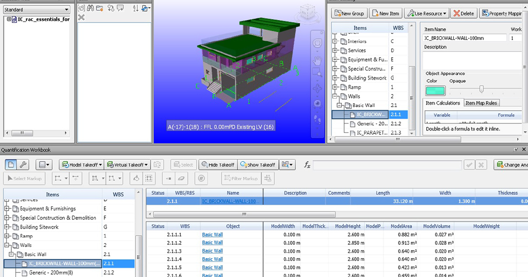Click the Show Takeoff button
Screen dimensions: 528x277
tap(257, 165)
